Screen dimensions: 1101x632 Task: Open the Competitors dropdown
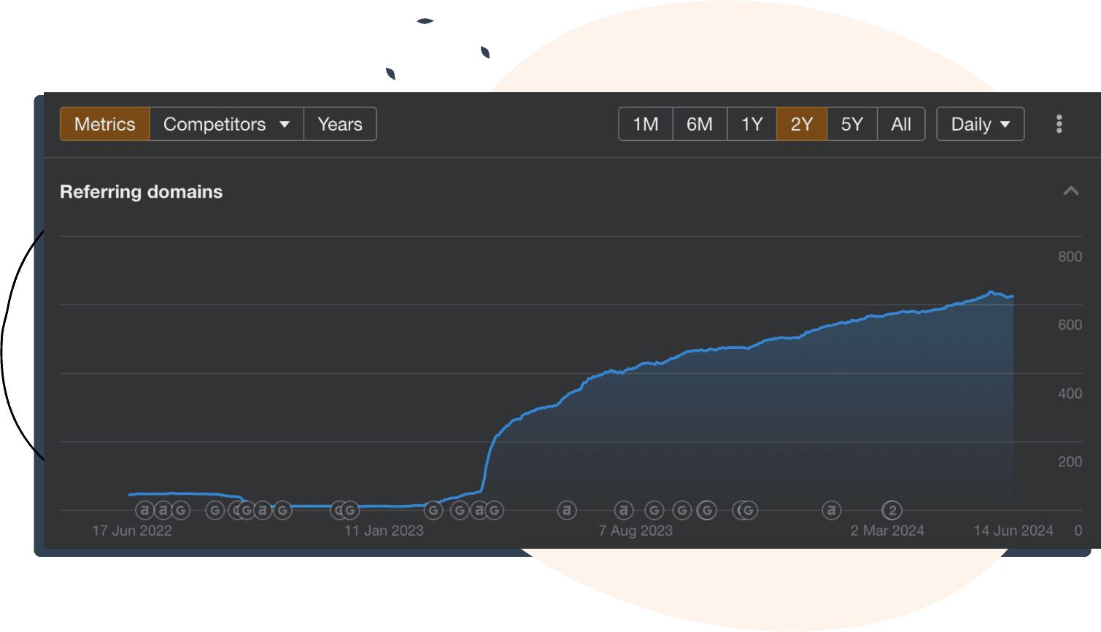pyautogui.click(x=226, y=124)
